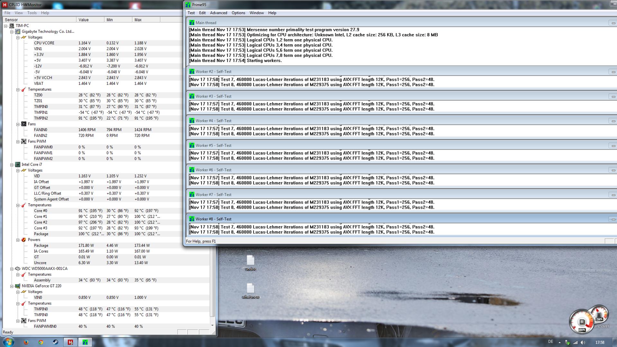This screenshot has width=617, height=347.
Task: Open the Advanced menu in Prime95
Action: click(x=219, y=13)
